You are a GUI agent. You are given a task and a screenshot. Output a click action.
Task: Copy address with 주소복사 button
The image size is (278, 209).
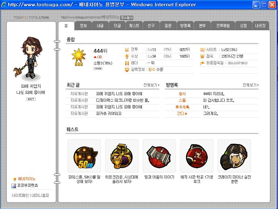[x=127, y=18]
